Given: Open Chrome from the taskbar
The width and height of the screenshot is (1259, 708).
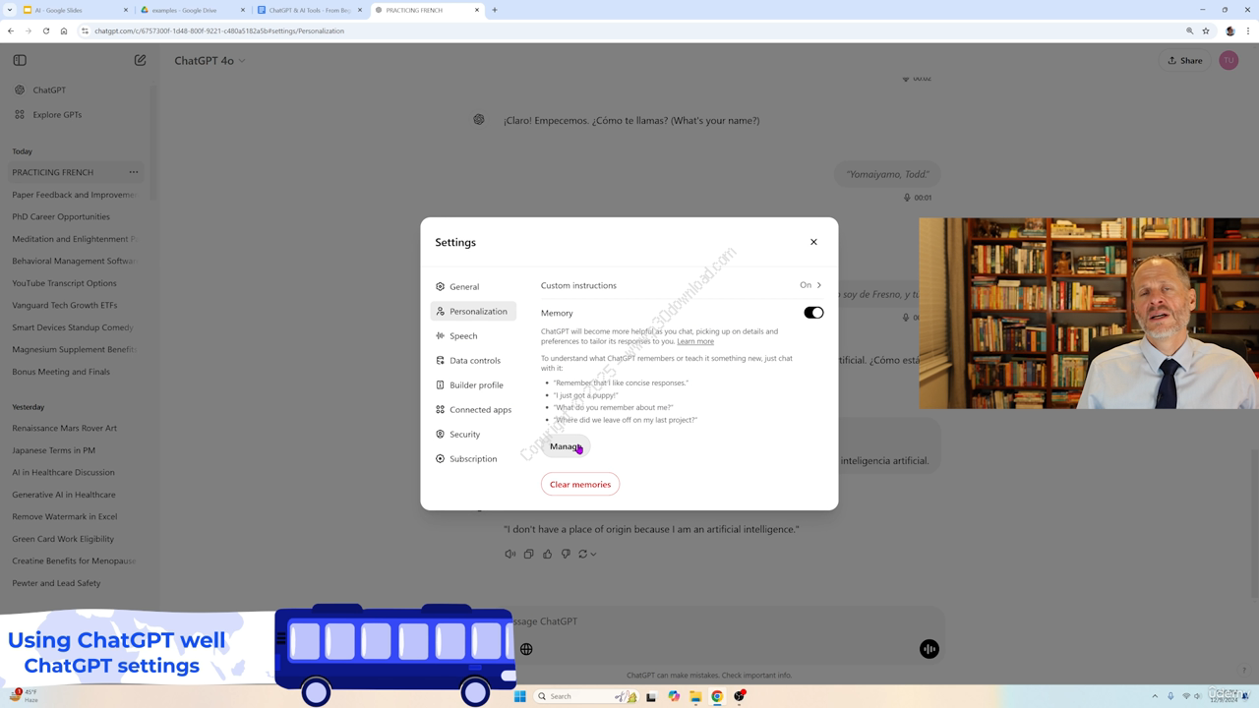Looking at the screenshot, I should [717, 696].
